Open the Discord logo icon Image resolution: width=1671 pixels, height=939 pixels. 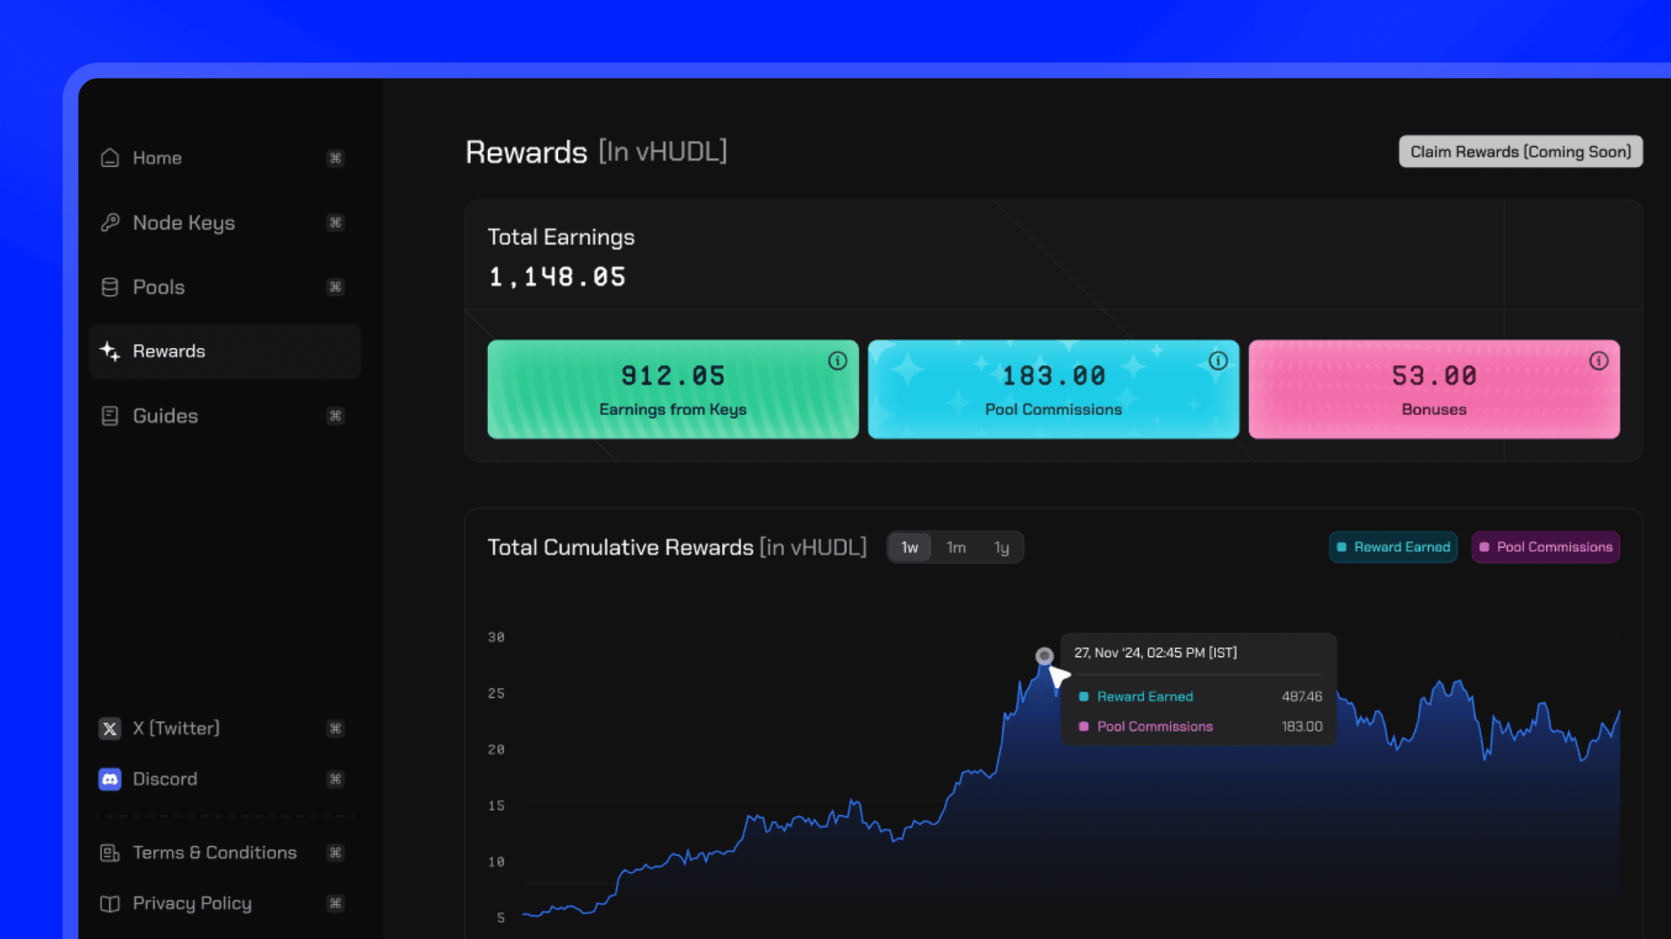(110, 779)
